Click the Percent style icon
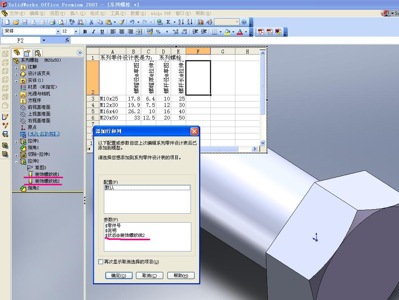 158,32
